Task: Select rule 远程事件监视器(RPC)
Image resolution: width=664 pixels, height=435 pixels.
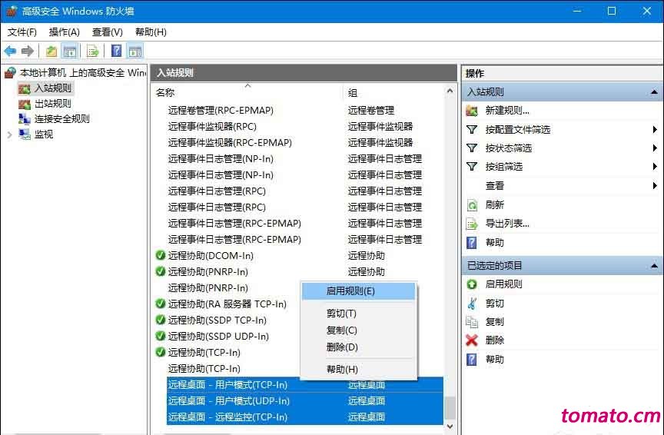Action: pos(212,127)
